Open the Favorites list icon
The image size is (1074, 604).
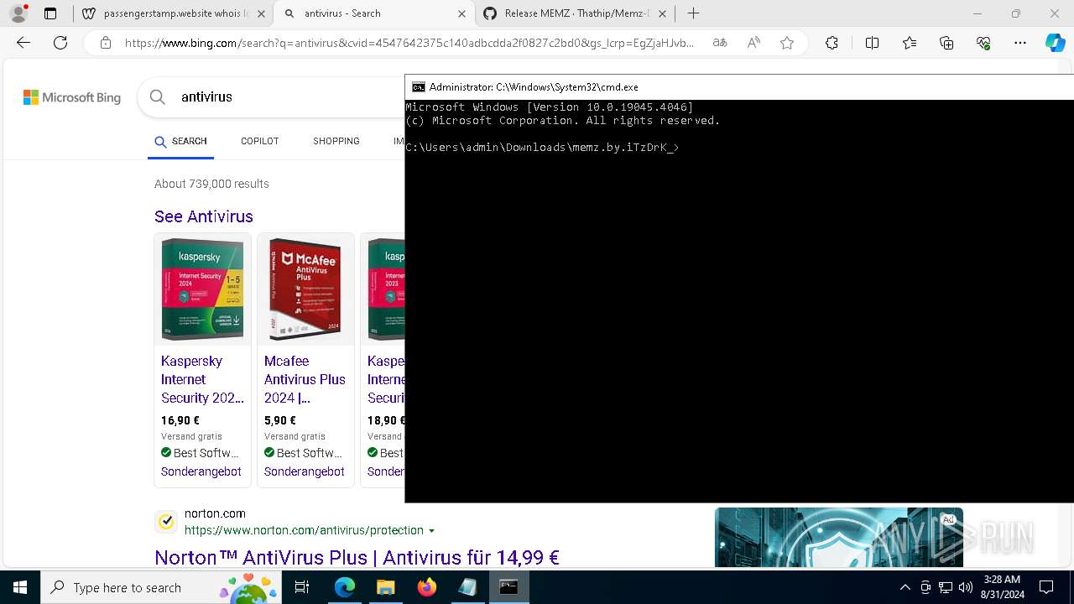(910, 44)
